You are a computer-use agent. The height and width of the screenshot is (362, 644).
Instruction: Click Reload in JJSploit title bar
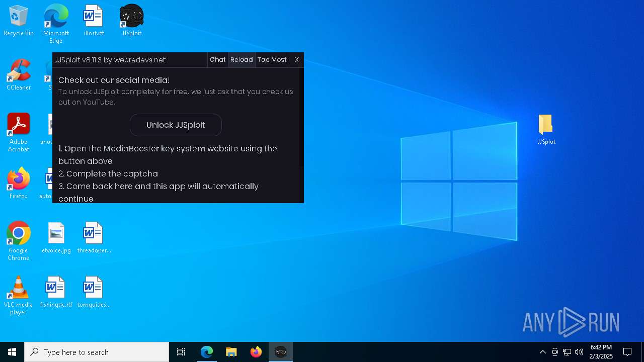click(242, 59)
